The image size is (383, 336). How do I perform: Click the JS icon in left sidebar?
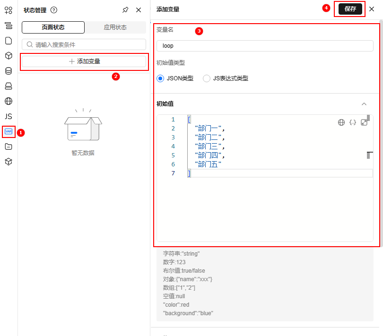[9, 116]
